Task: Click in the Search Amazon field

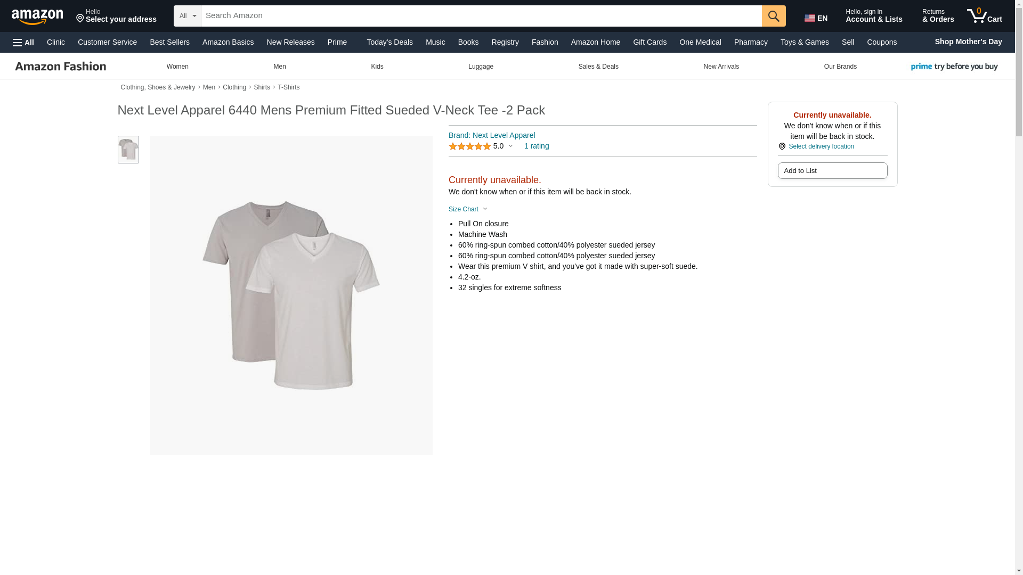Action: 481,16
